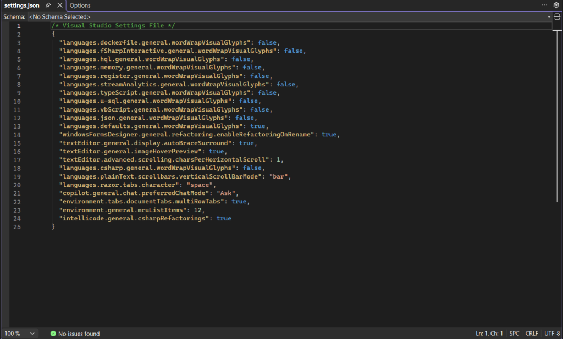Image resolution: width=563 pixels, height=339 pixels.
Task: Open the Schema dropdown
Action: pyautogui.click(x=290, y=17)
